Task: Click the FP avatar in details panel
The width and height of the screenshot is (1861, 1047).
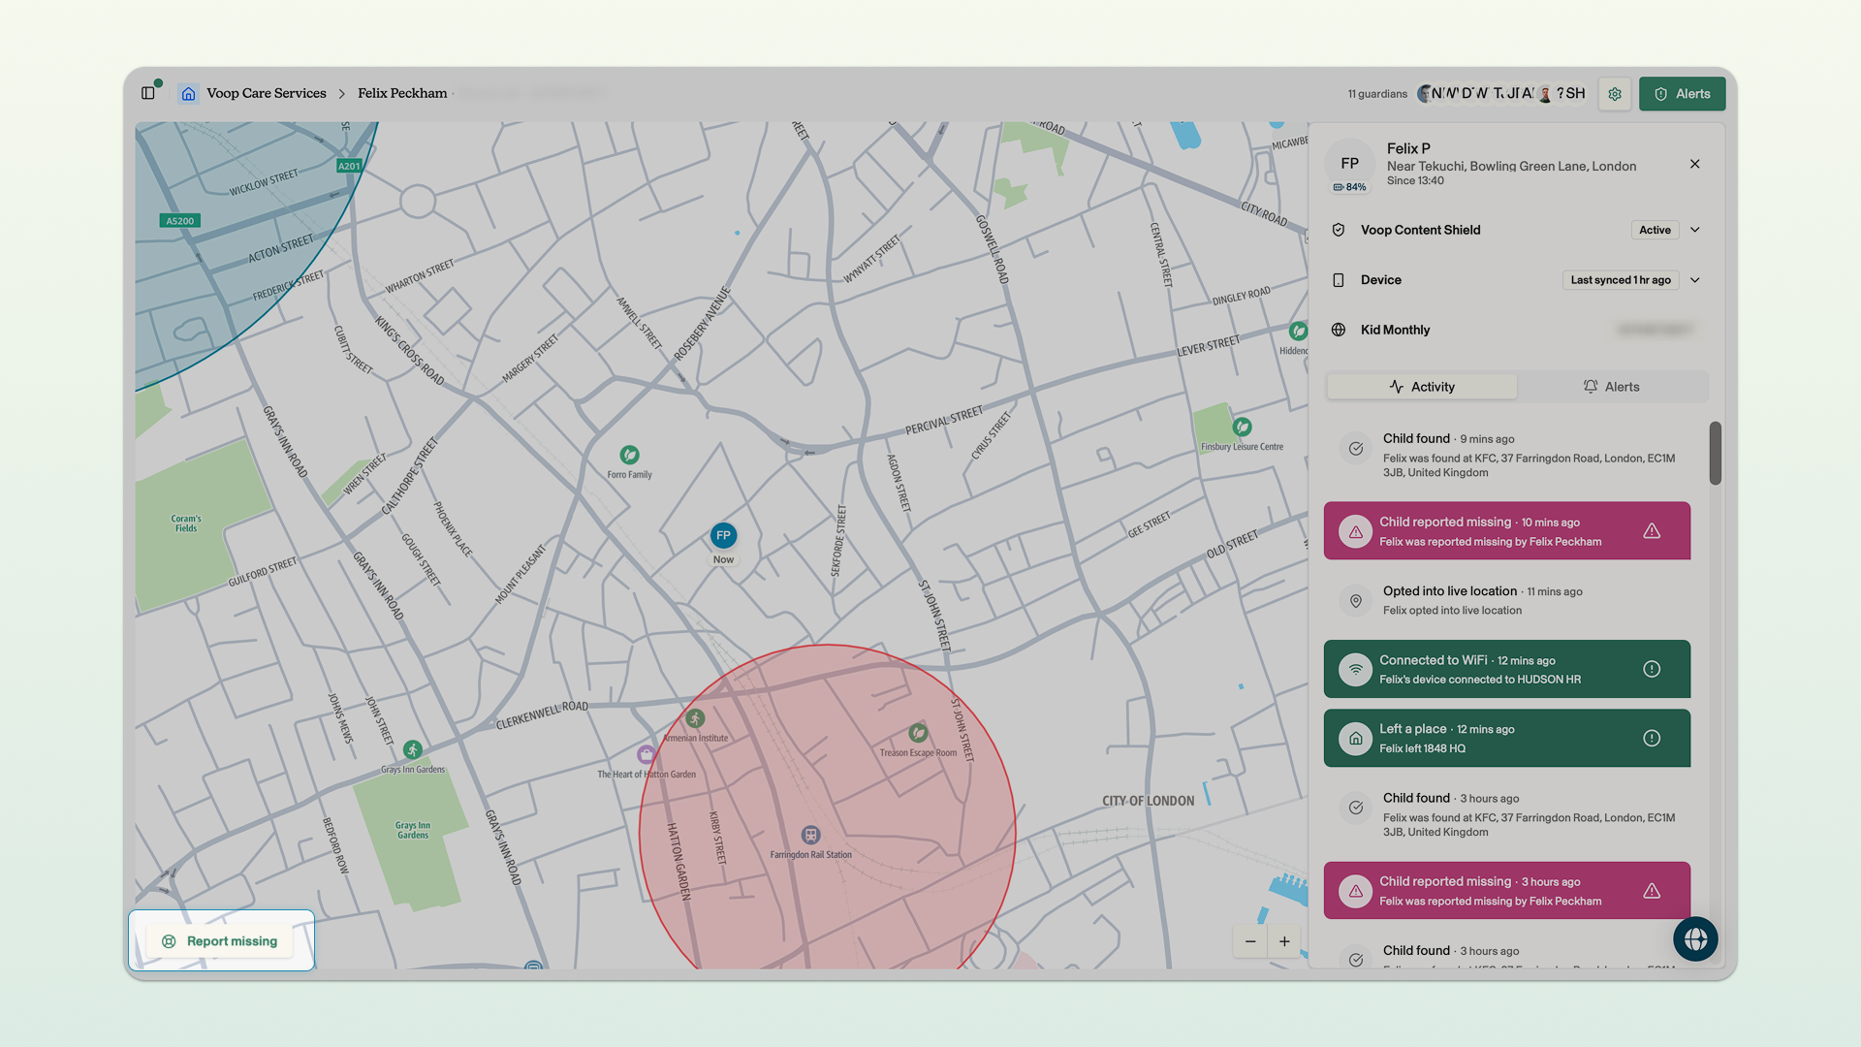Action: (1349, 164)
